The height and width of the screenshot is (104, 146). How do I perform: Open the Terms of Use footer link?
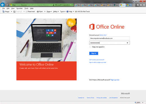90,98
